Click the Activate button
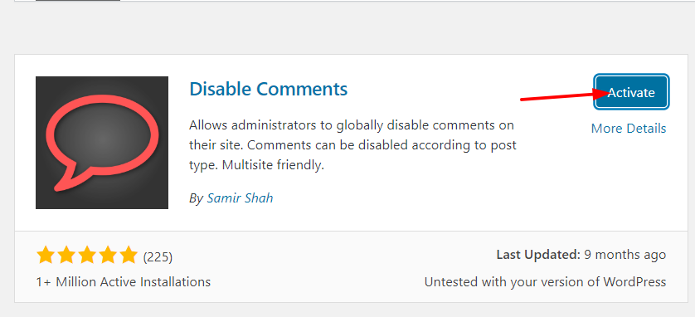Screen dimensions: 695x317 click(631, 92)
